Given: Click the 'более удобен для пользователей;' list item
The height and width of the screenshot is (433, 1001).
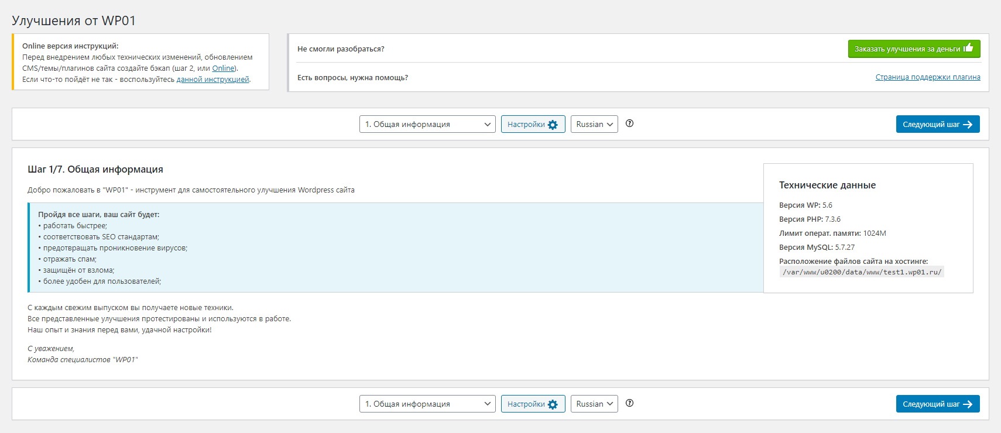Looking at the screenshot, I should (x=100, y=281).
